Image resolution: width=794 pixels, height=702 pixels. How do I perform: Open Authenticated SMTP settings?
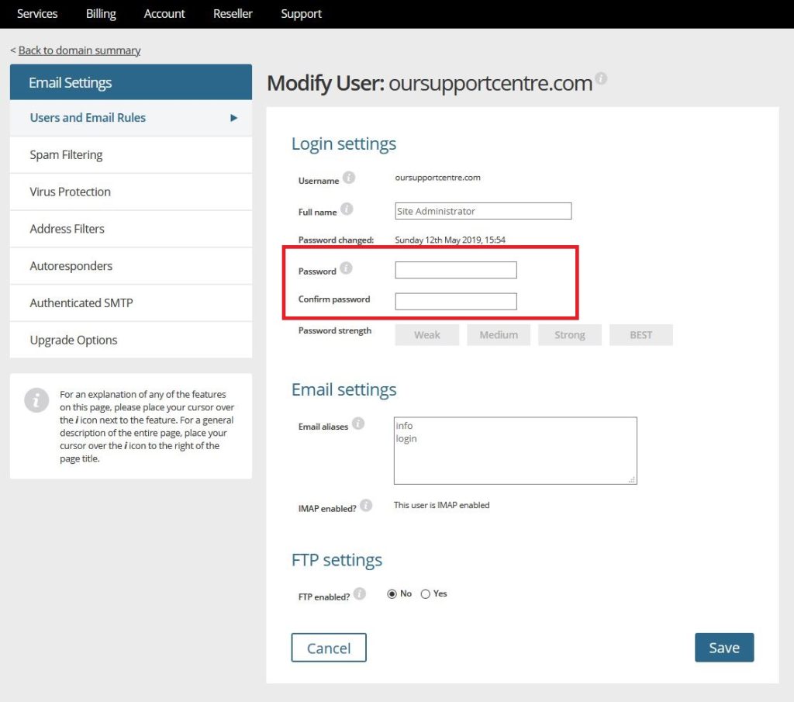(130, 303)
